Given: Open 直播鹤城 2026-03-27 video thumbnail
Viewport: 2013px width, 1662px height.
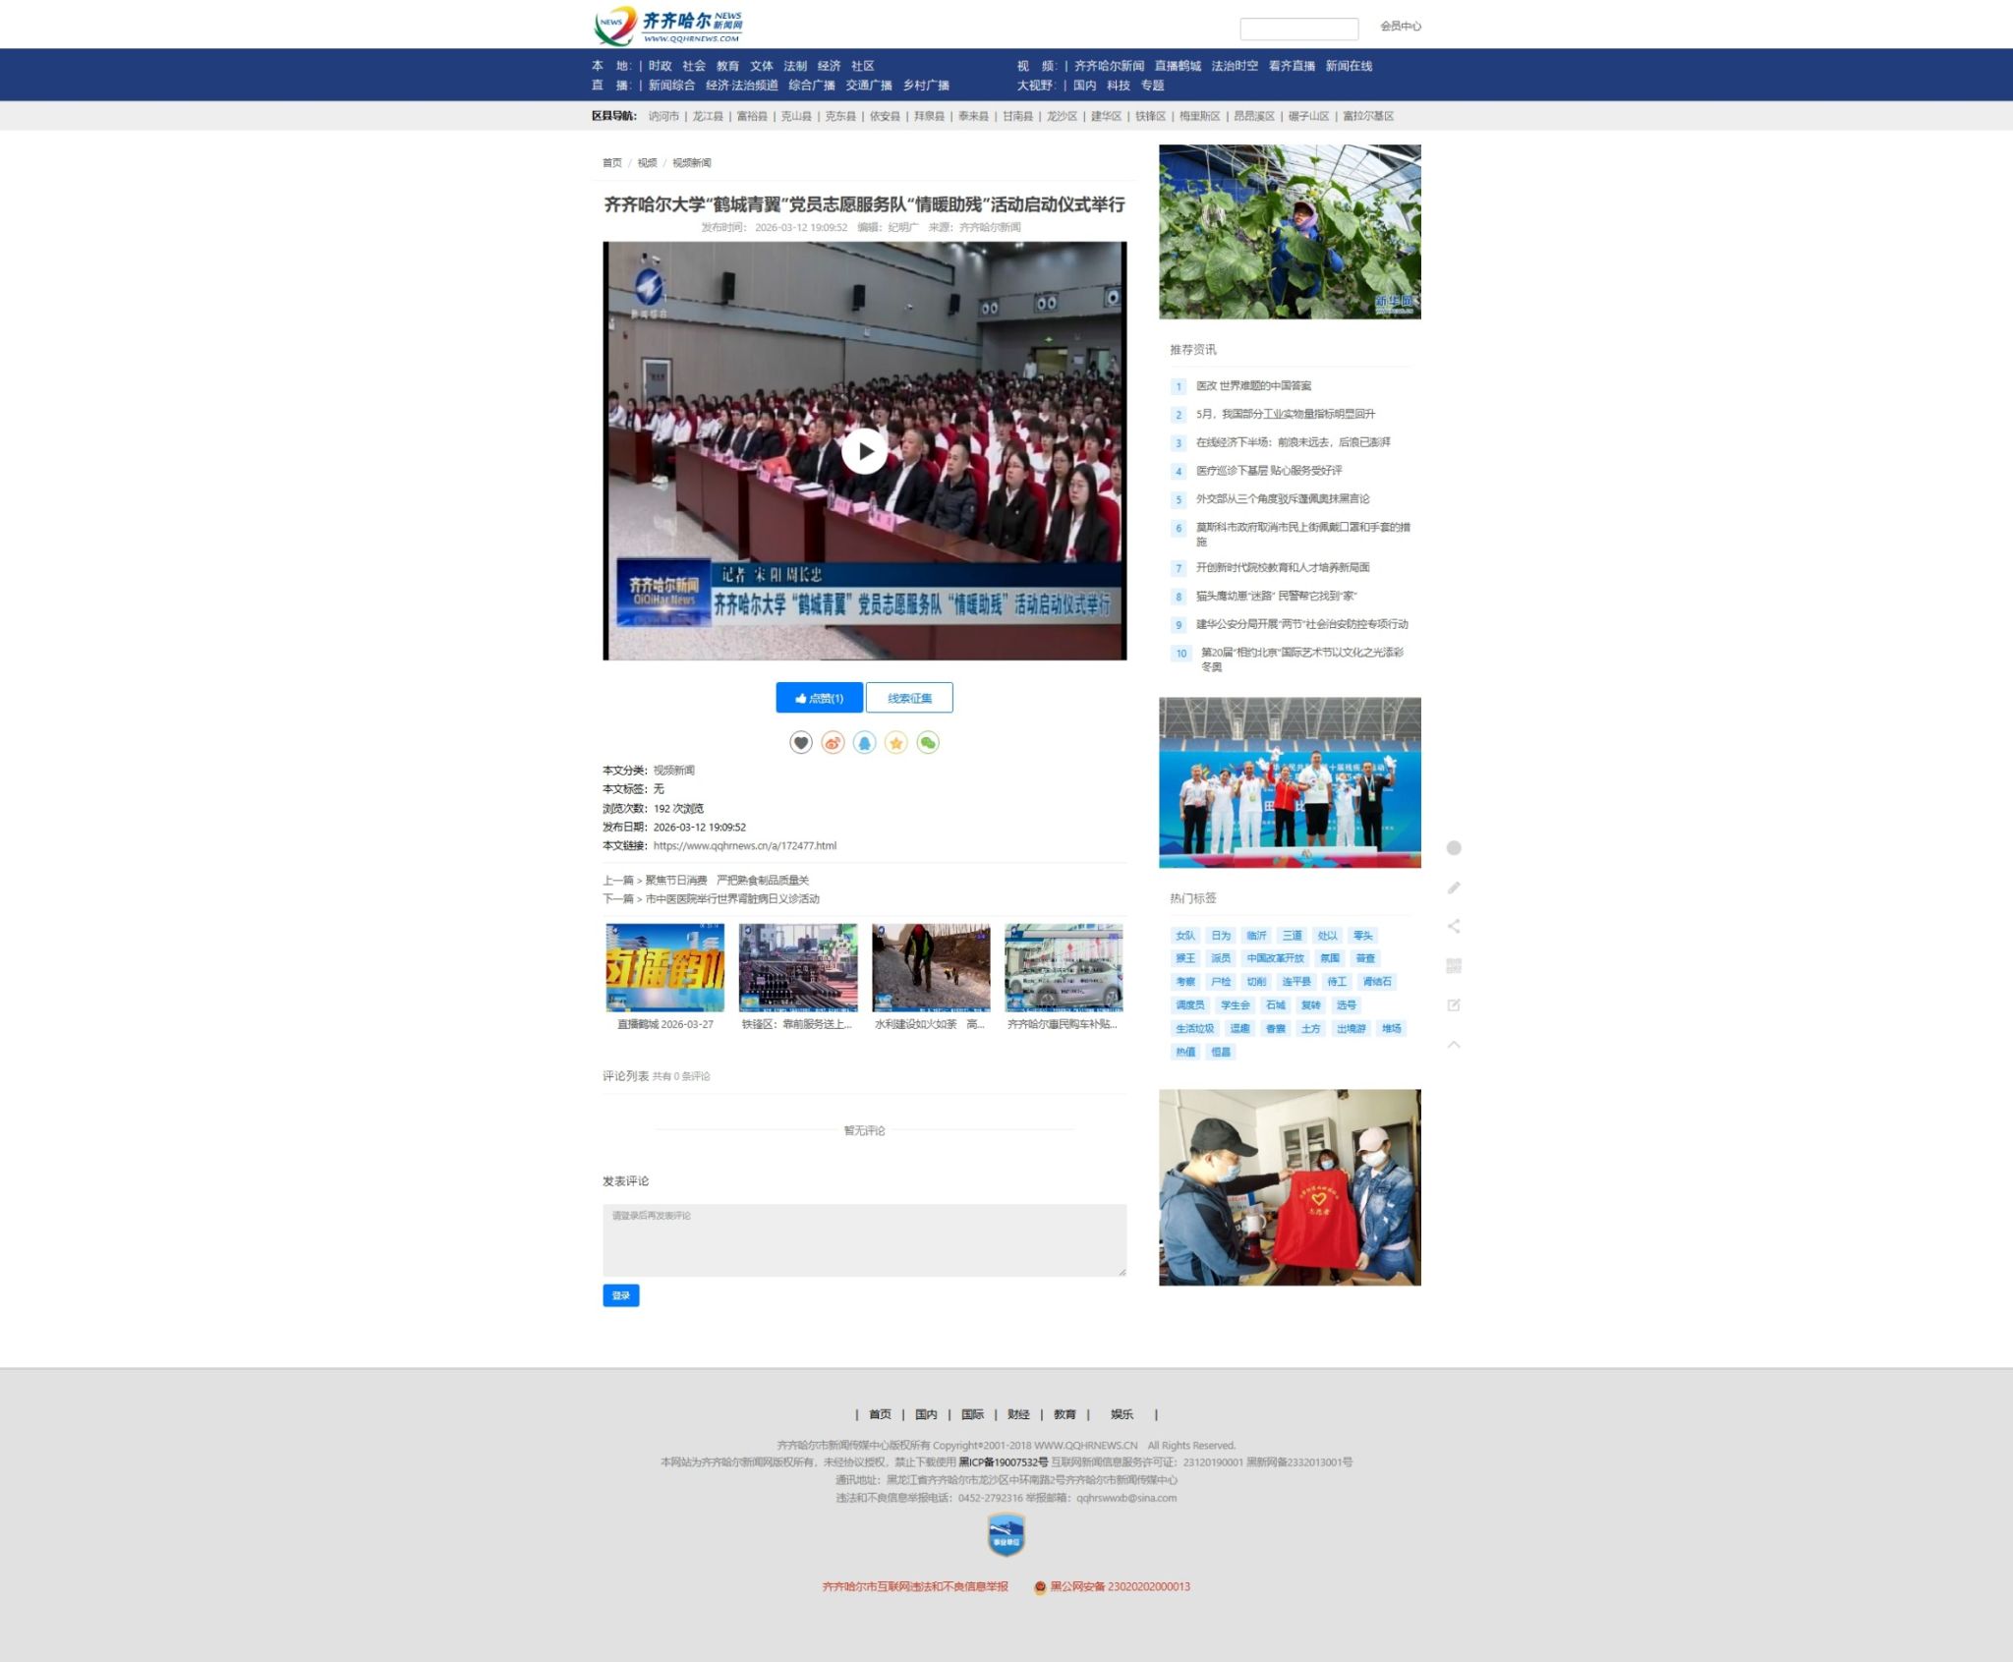Looking at the screenshot, I should point(664,967).
